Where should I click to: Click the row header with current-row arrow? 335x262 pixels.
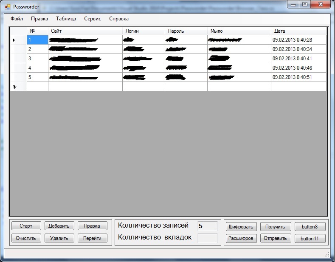[18, 40]
